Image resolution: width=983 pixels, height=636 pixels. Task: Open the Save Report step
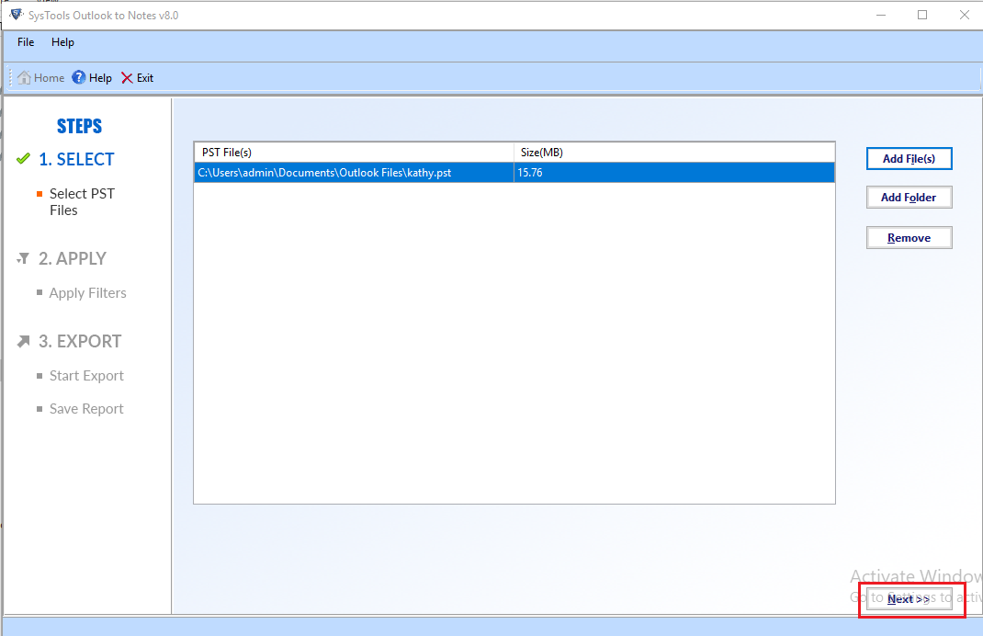point(86,409)
